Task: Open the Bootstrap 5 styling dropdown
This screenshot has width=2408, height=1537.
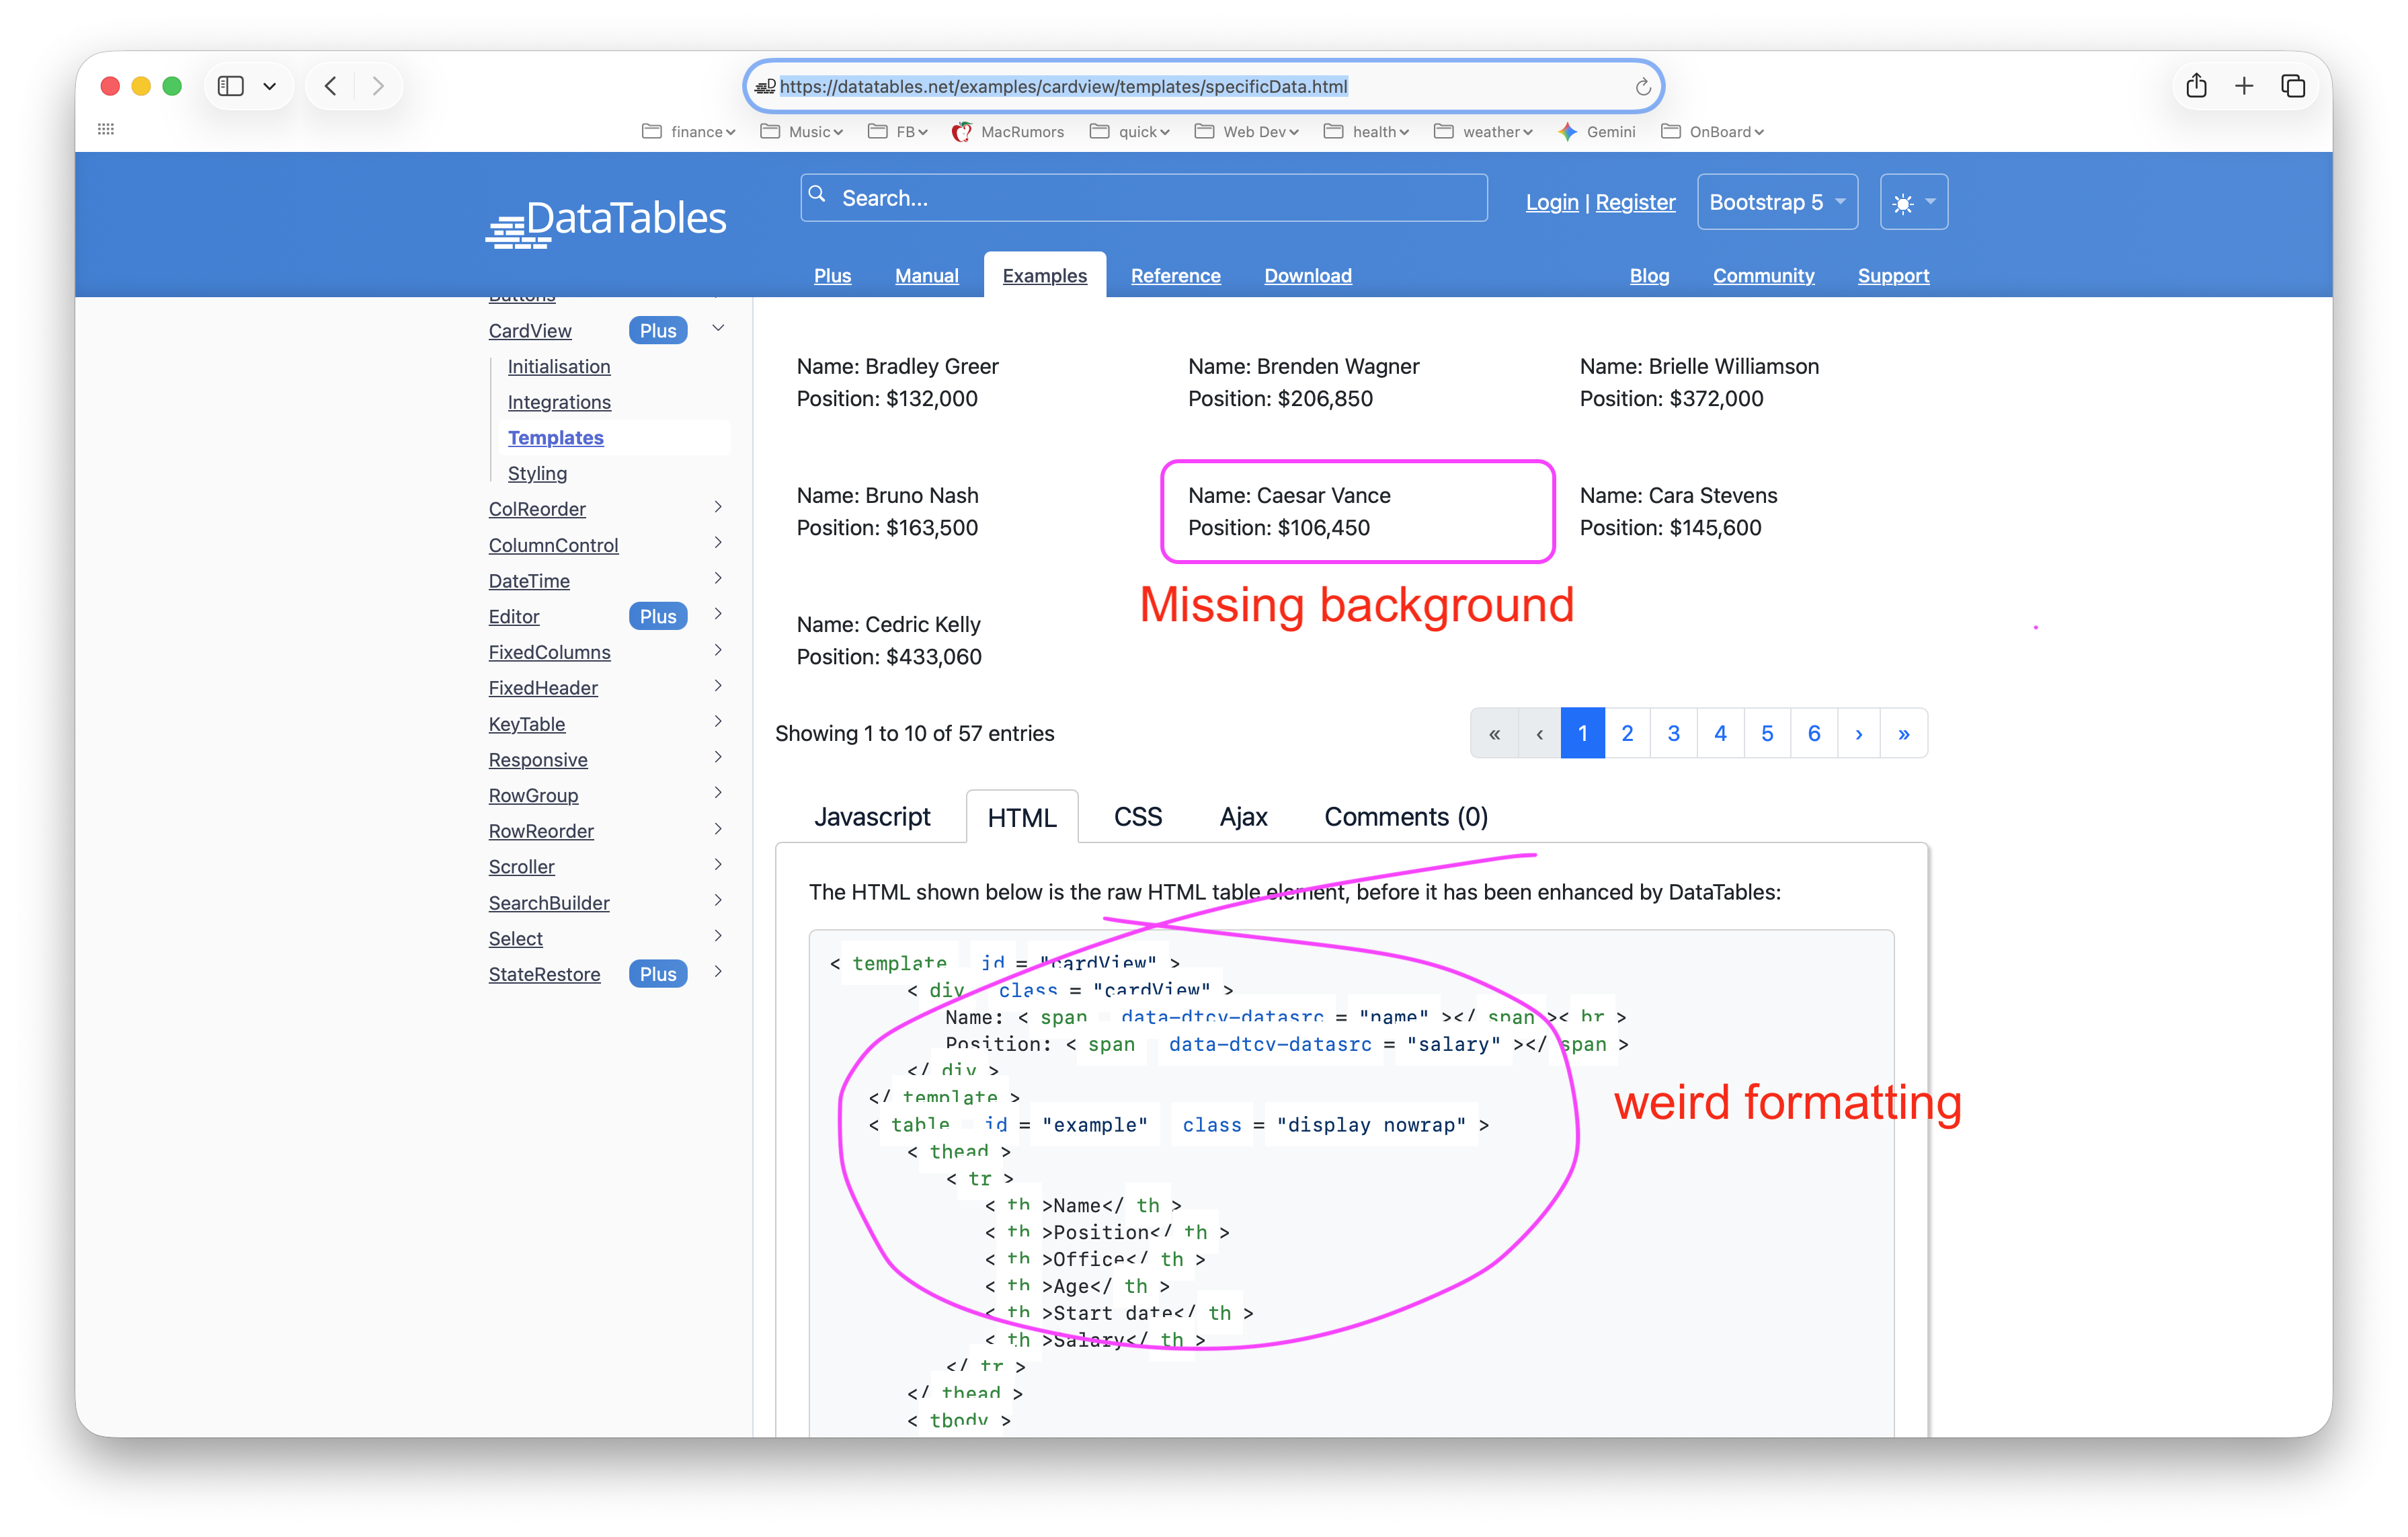Action: tap(1777, 202)
